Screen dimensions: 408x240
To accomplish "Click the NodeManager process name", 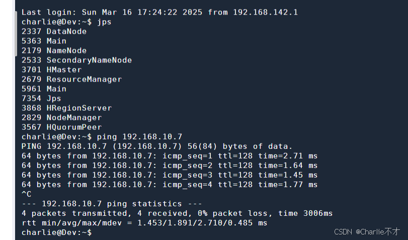I will click(74, 117).
